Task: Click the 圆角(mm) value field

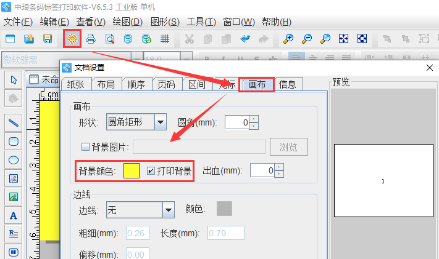Action: [x=237, y=122]
